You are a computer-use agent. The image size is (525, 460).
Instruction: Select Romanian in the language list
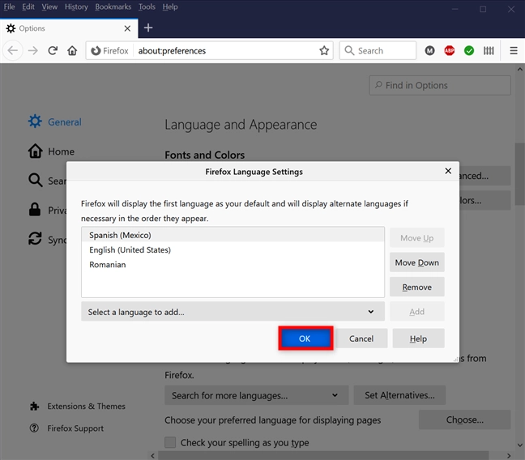pyautogui.click(x=233, y=264)
